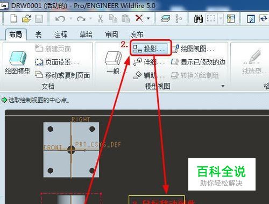
Task: Switch to the 审阅 tab
Action: tap(111, 34)
